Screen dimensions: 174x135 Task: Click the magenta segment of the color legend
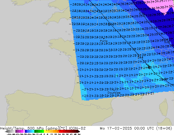22,131
